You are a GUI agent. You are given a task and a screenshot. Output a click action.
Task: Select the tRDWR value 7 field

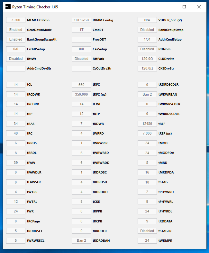[x=81, y=124]
